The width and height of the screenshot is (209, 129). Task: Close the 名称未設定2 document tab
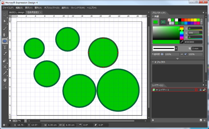coord(41,12)
